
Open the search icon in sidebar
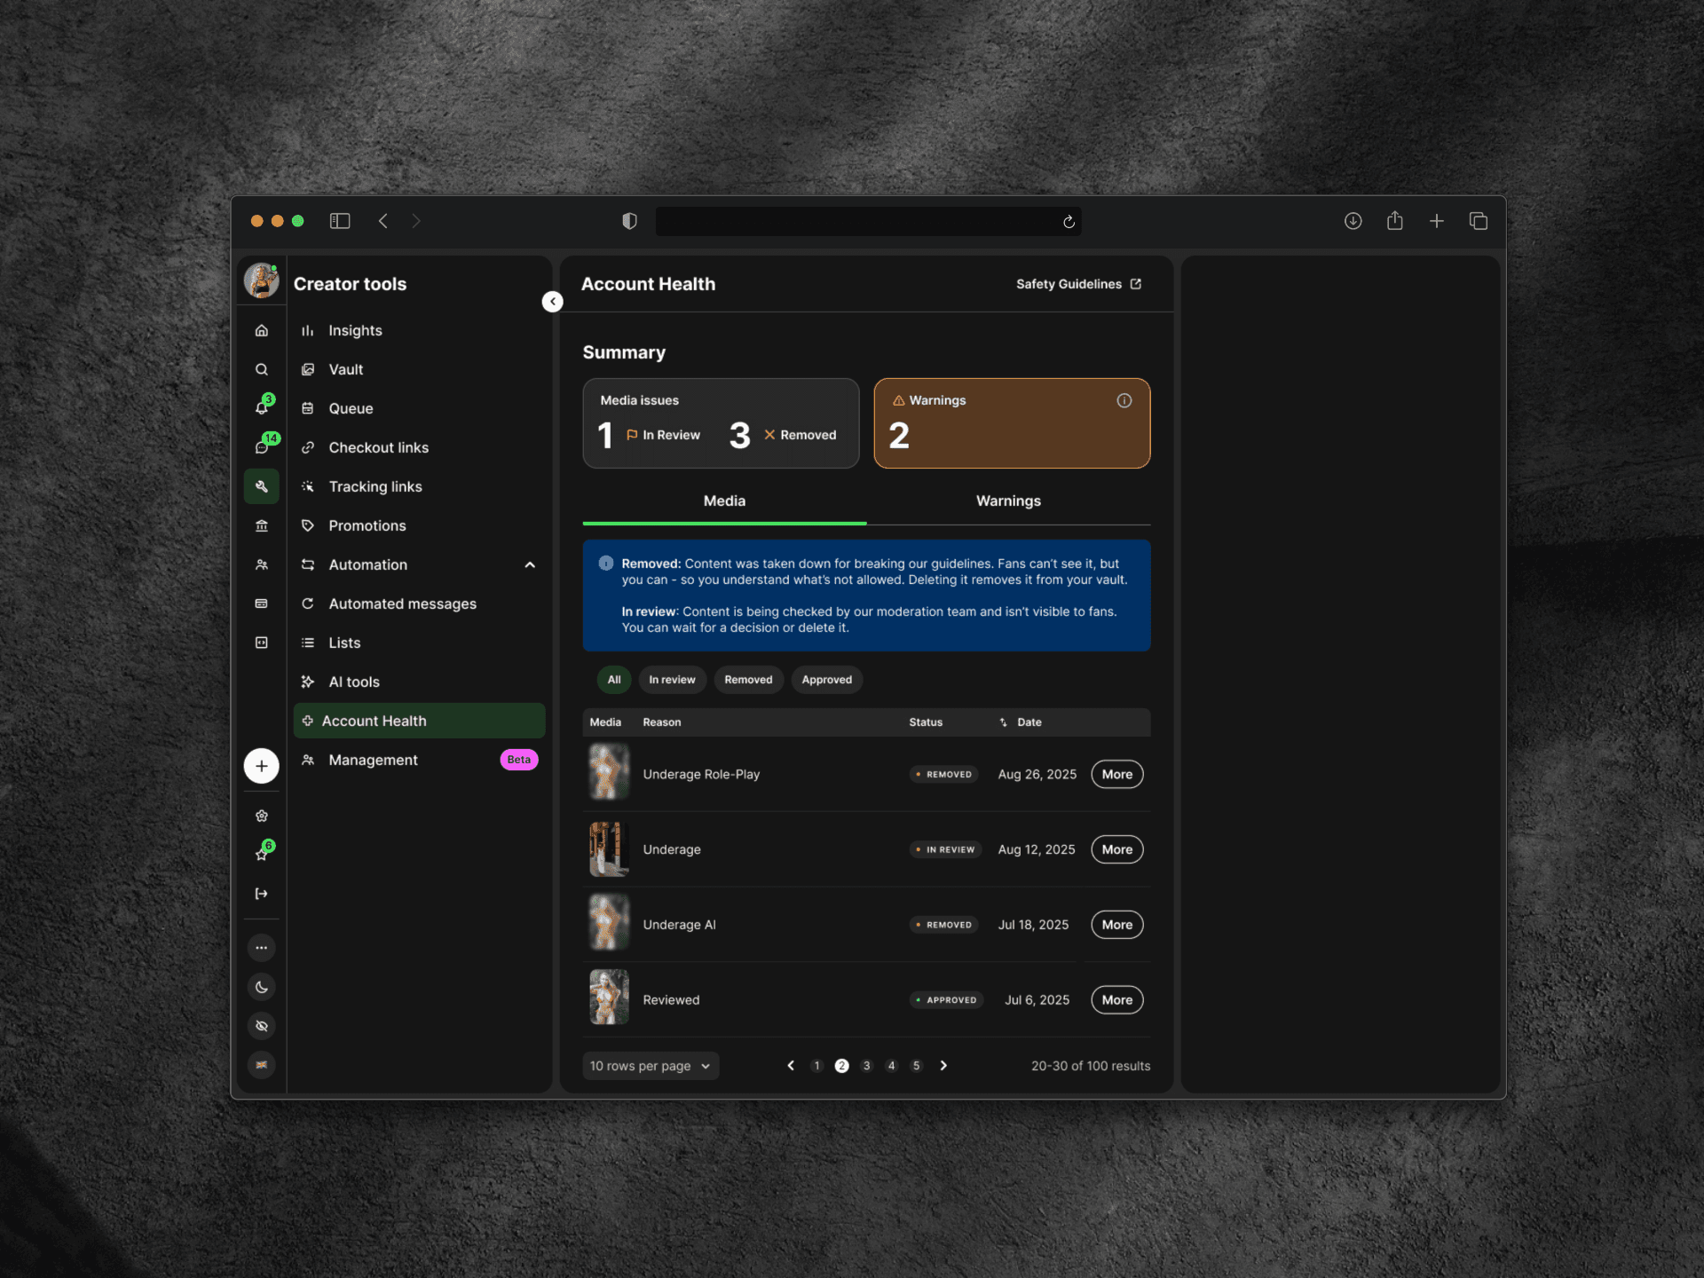(x=261, y=369)
